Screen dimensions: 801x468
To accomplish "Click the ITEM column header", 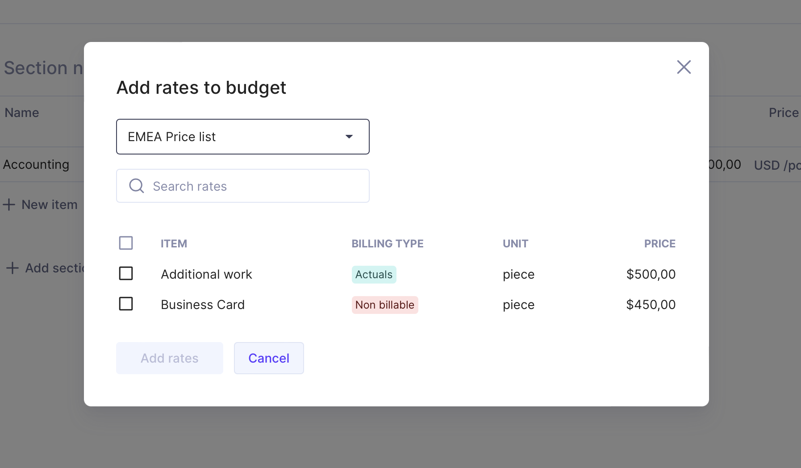I will tap(174, 244).
